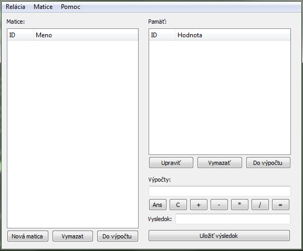Insert Ans into the calculation

click(158, 205)
